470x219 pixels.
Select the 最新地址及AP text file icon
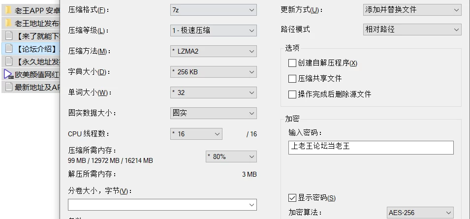(9, 87)
